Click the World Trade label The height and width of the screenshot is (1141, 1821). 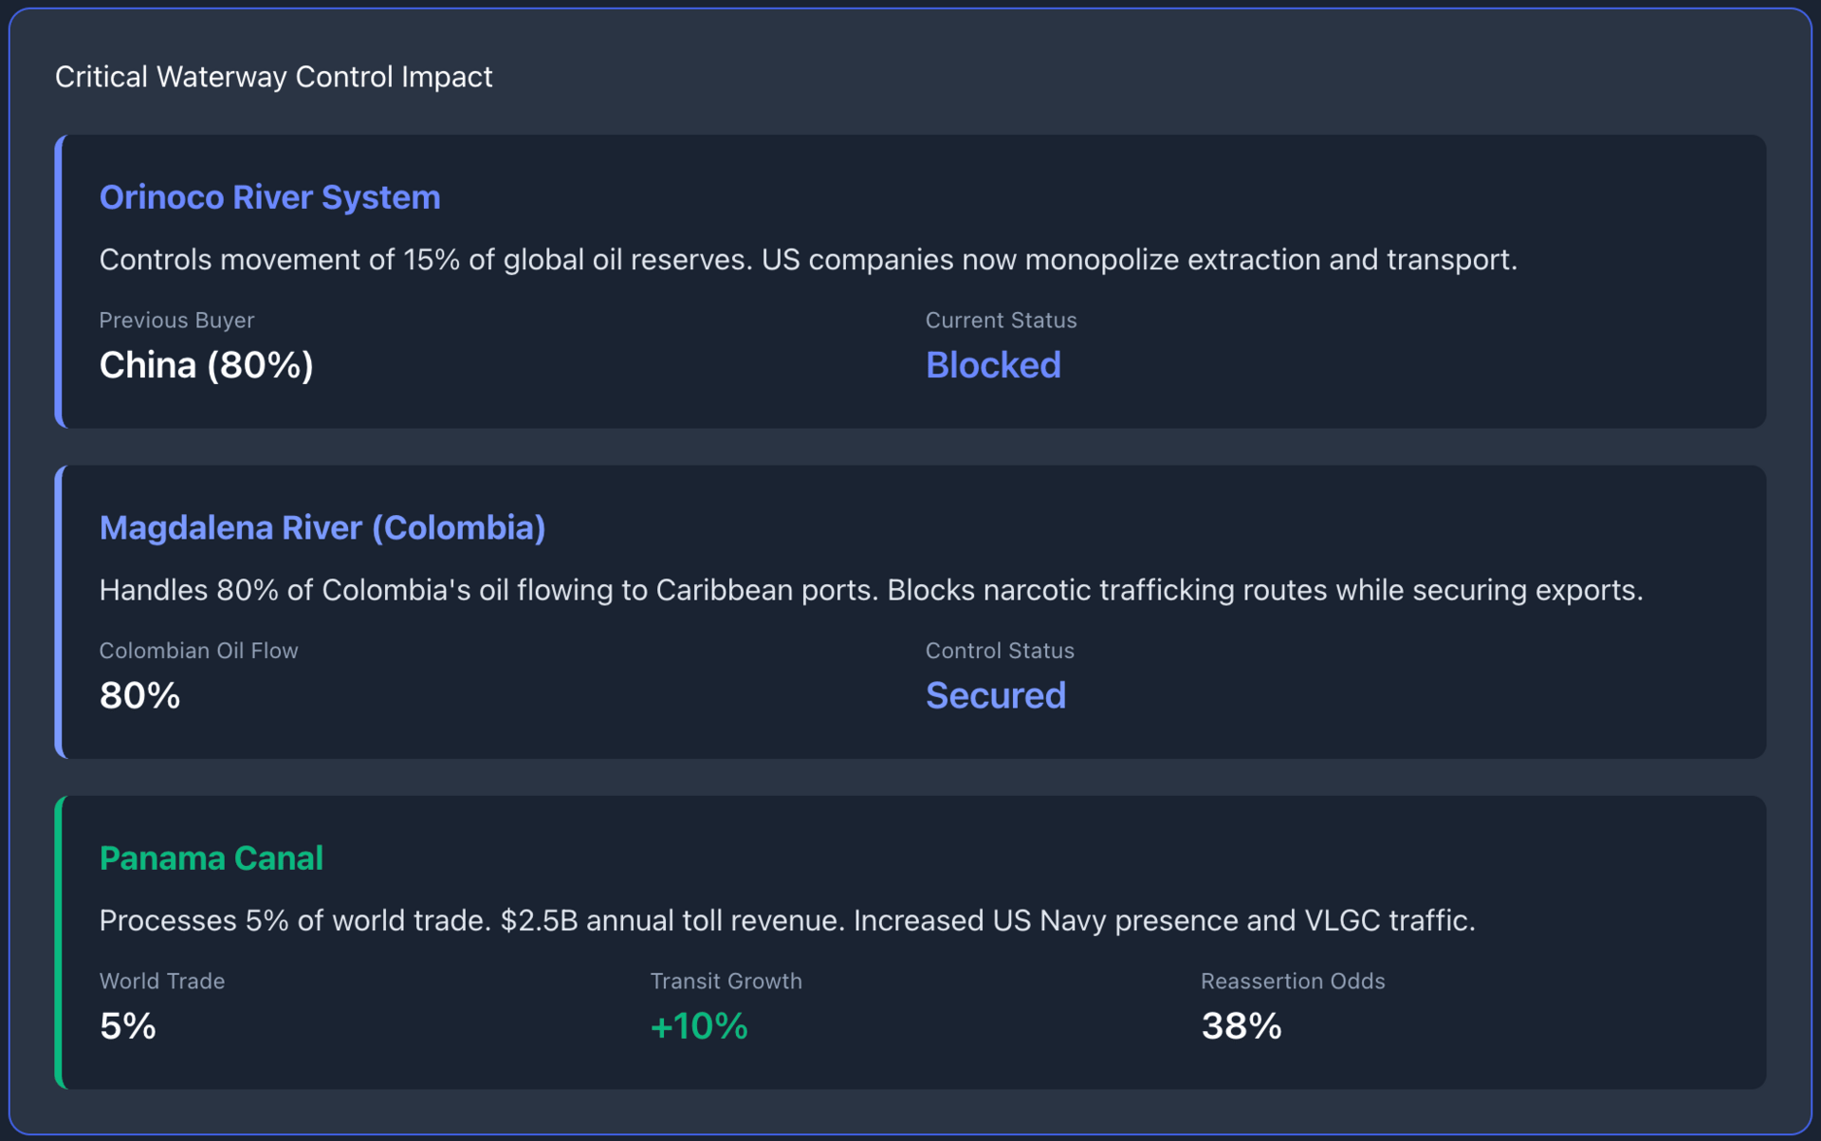click(x=161, y=981)
